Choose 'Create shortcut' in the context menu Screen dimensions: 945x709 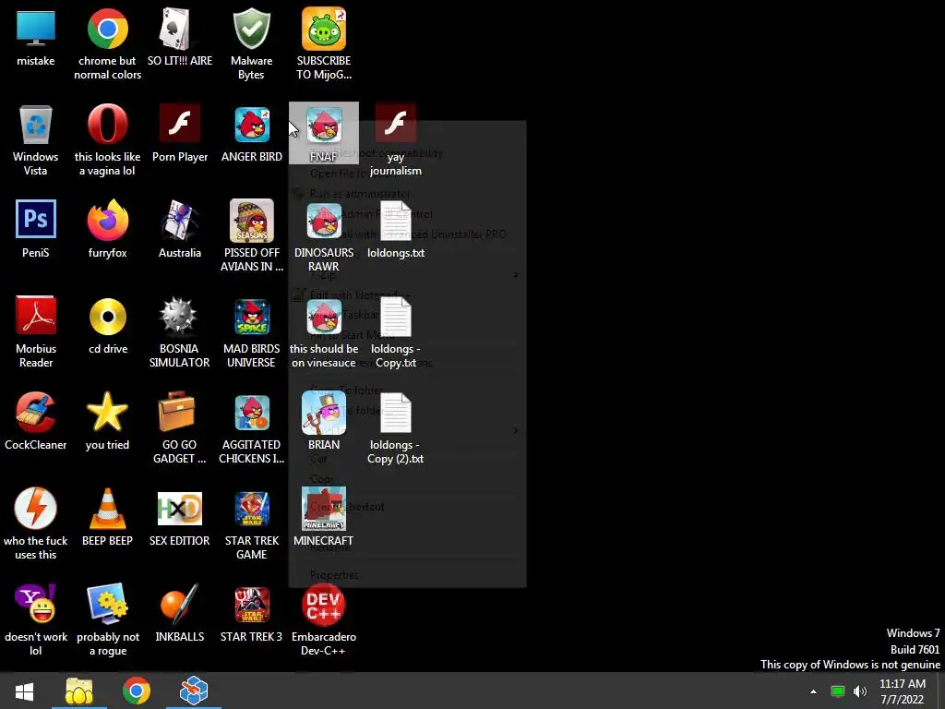click(347, 507)
